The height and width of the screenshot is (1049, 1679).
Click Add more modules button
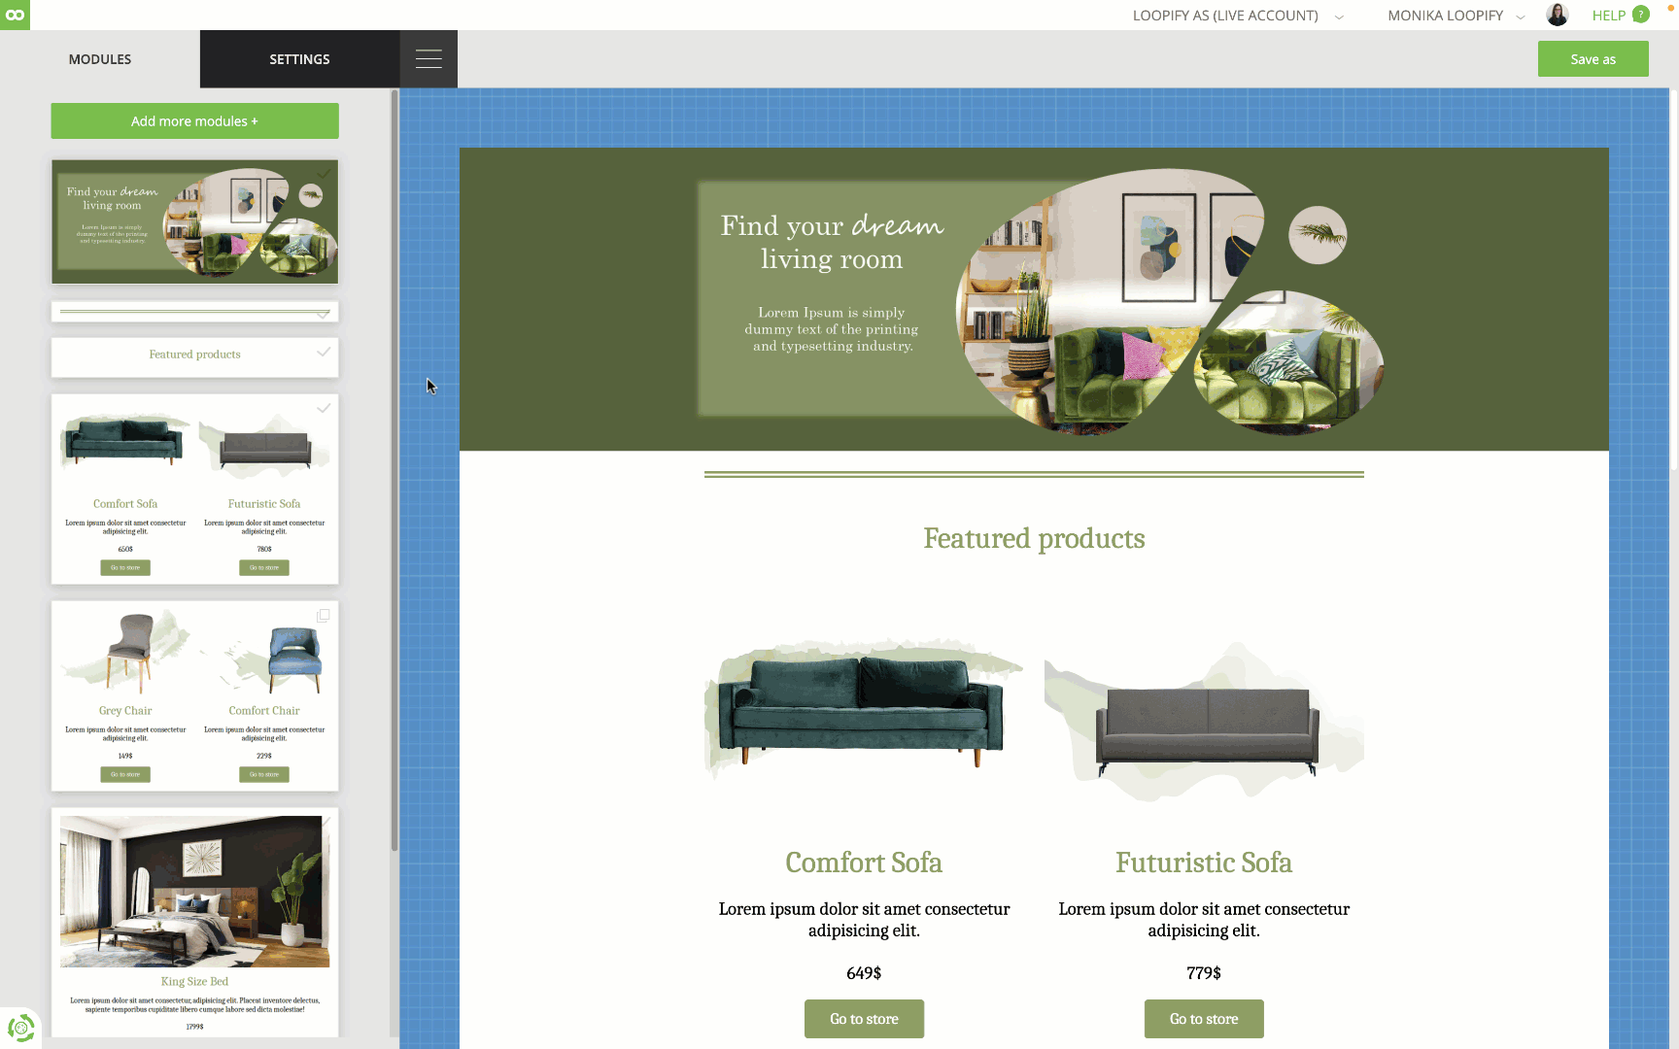[194, 121]
